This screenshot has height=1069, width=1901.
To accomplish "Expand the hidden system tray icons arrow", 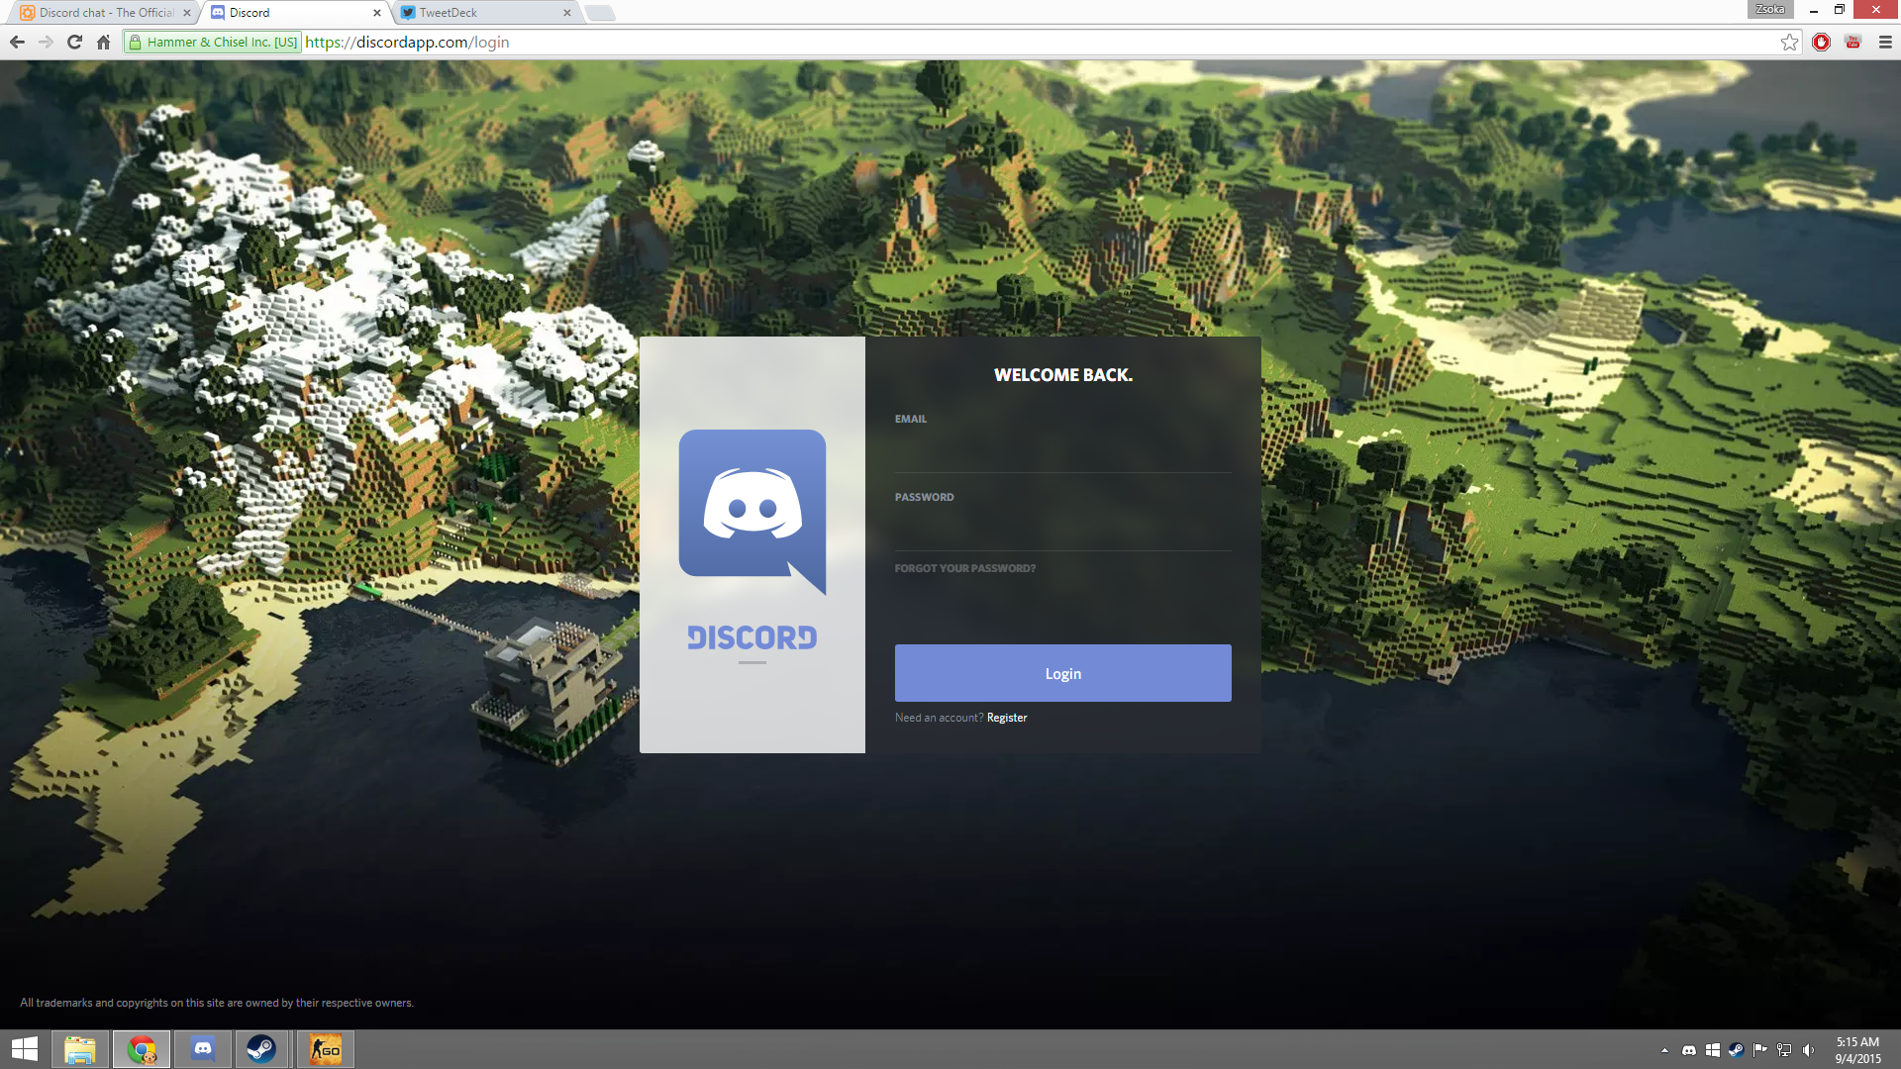I will [x=1664, y=1050].
